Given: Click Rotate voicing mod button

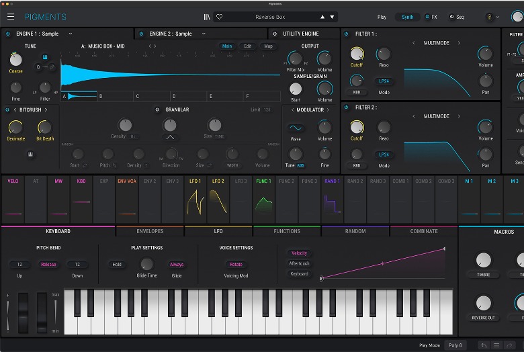Looking at the screenshot, I should click(236, 265).
